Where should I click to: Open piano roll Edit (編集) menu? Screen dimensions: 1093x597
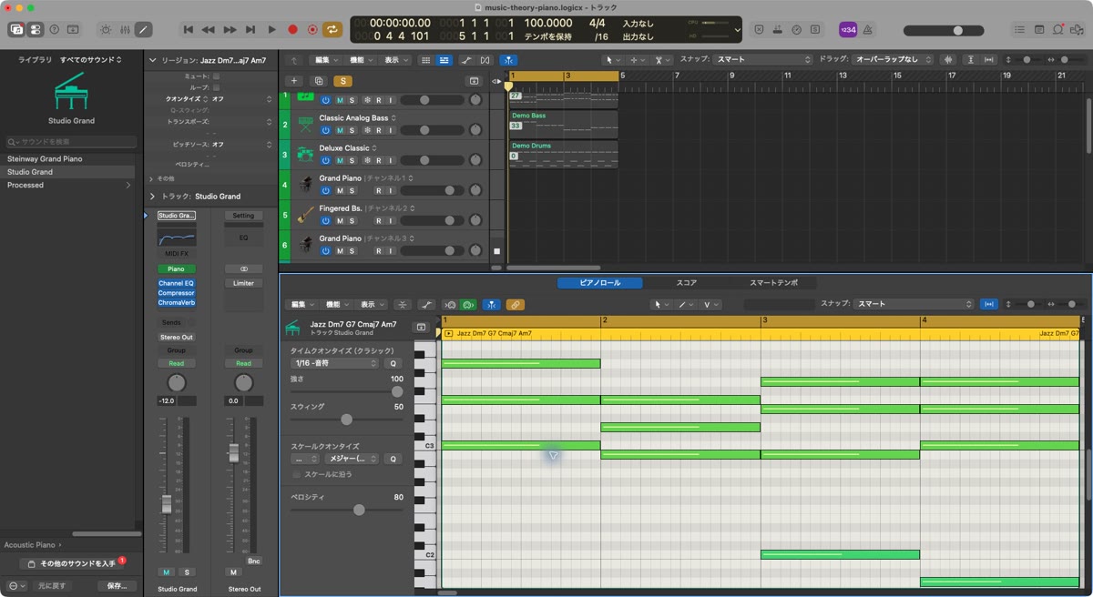coord(301,305)
